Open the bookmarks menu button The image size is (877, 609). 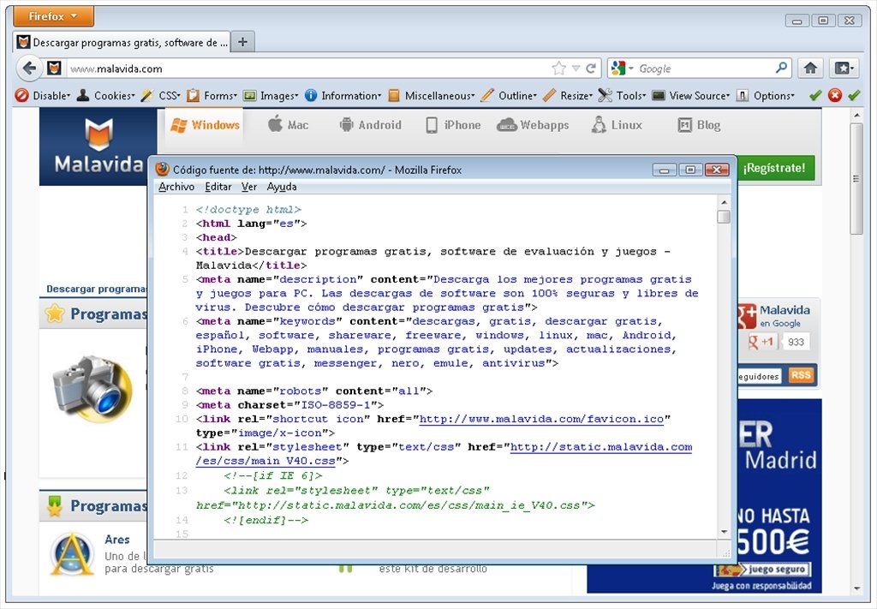point(844,69)
